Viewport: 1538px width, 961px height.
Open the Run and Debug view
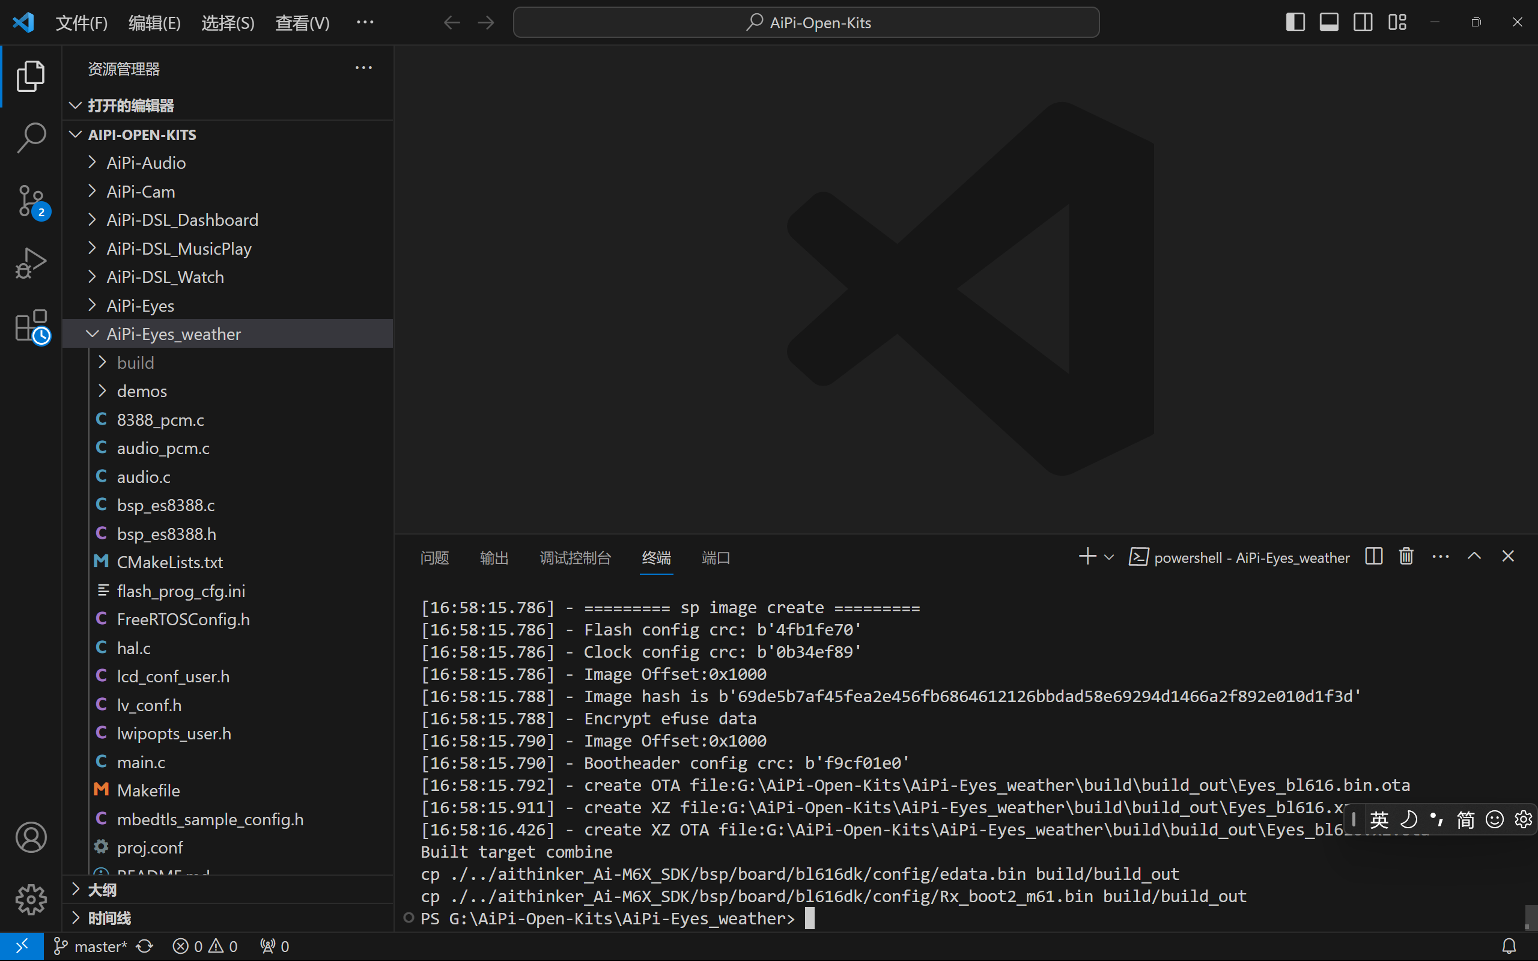coord(31,263)
